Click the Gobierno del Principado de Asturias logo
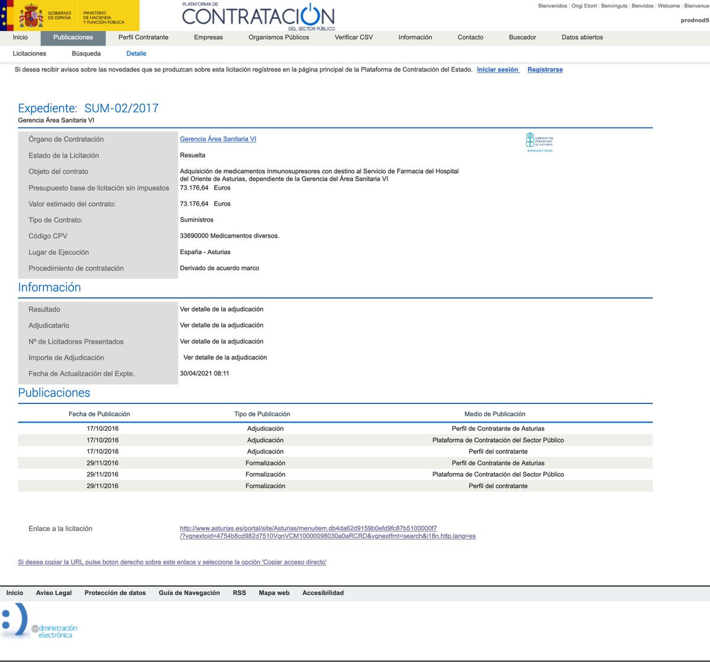 [539, 142]
